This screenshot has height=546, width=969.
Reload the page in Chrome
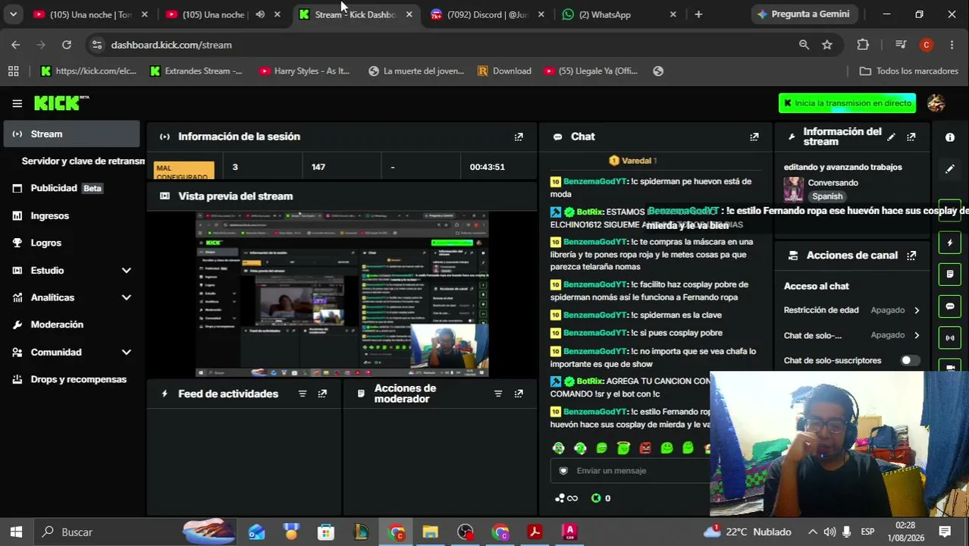[x=67, y=45]
